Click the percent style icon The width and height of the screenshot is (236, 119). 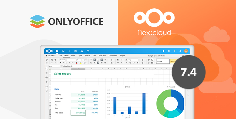127,63
